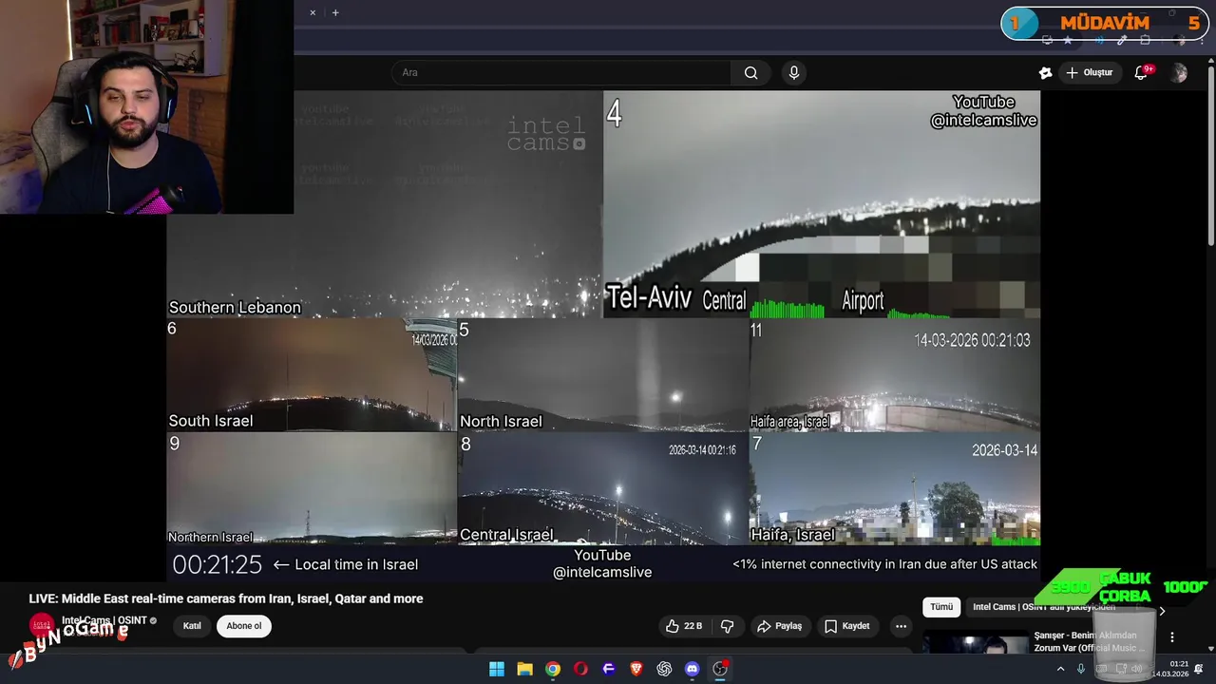Open Google Chrome from the taskbar

[553, 669]
